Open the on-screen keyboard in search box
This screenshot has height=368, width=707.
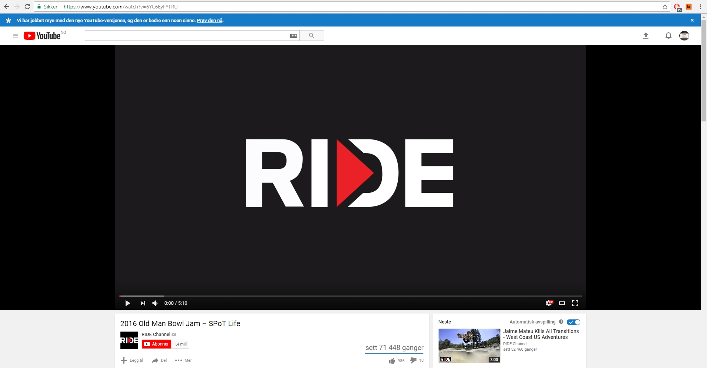(x=293, y=36)
